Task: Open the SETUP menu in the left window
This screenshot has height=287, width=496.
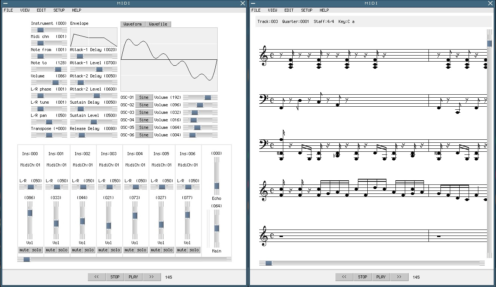Action: [x=59, y=10]
